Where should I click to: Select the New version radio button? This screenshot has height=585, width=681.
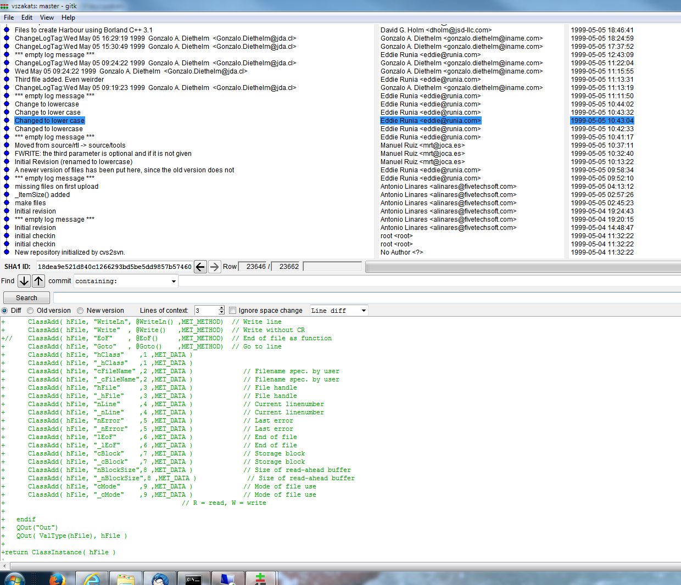click(81, 311)
